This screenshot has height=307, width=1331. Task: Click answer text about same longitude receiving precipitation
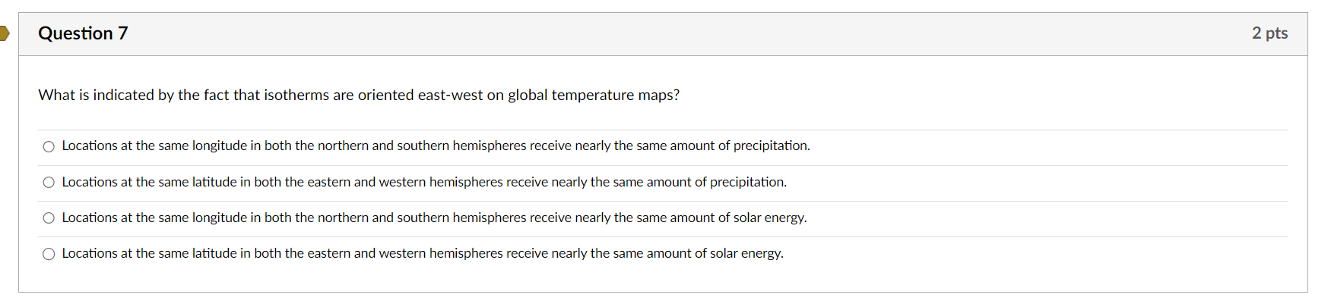436,146
